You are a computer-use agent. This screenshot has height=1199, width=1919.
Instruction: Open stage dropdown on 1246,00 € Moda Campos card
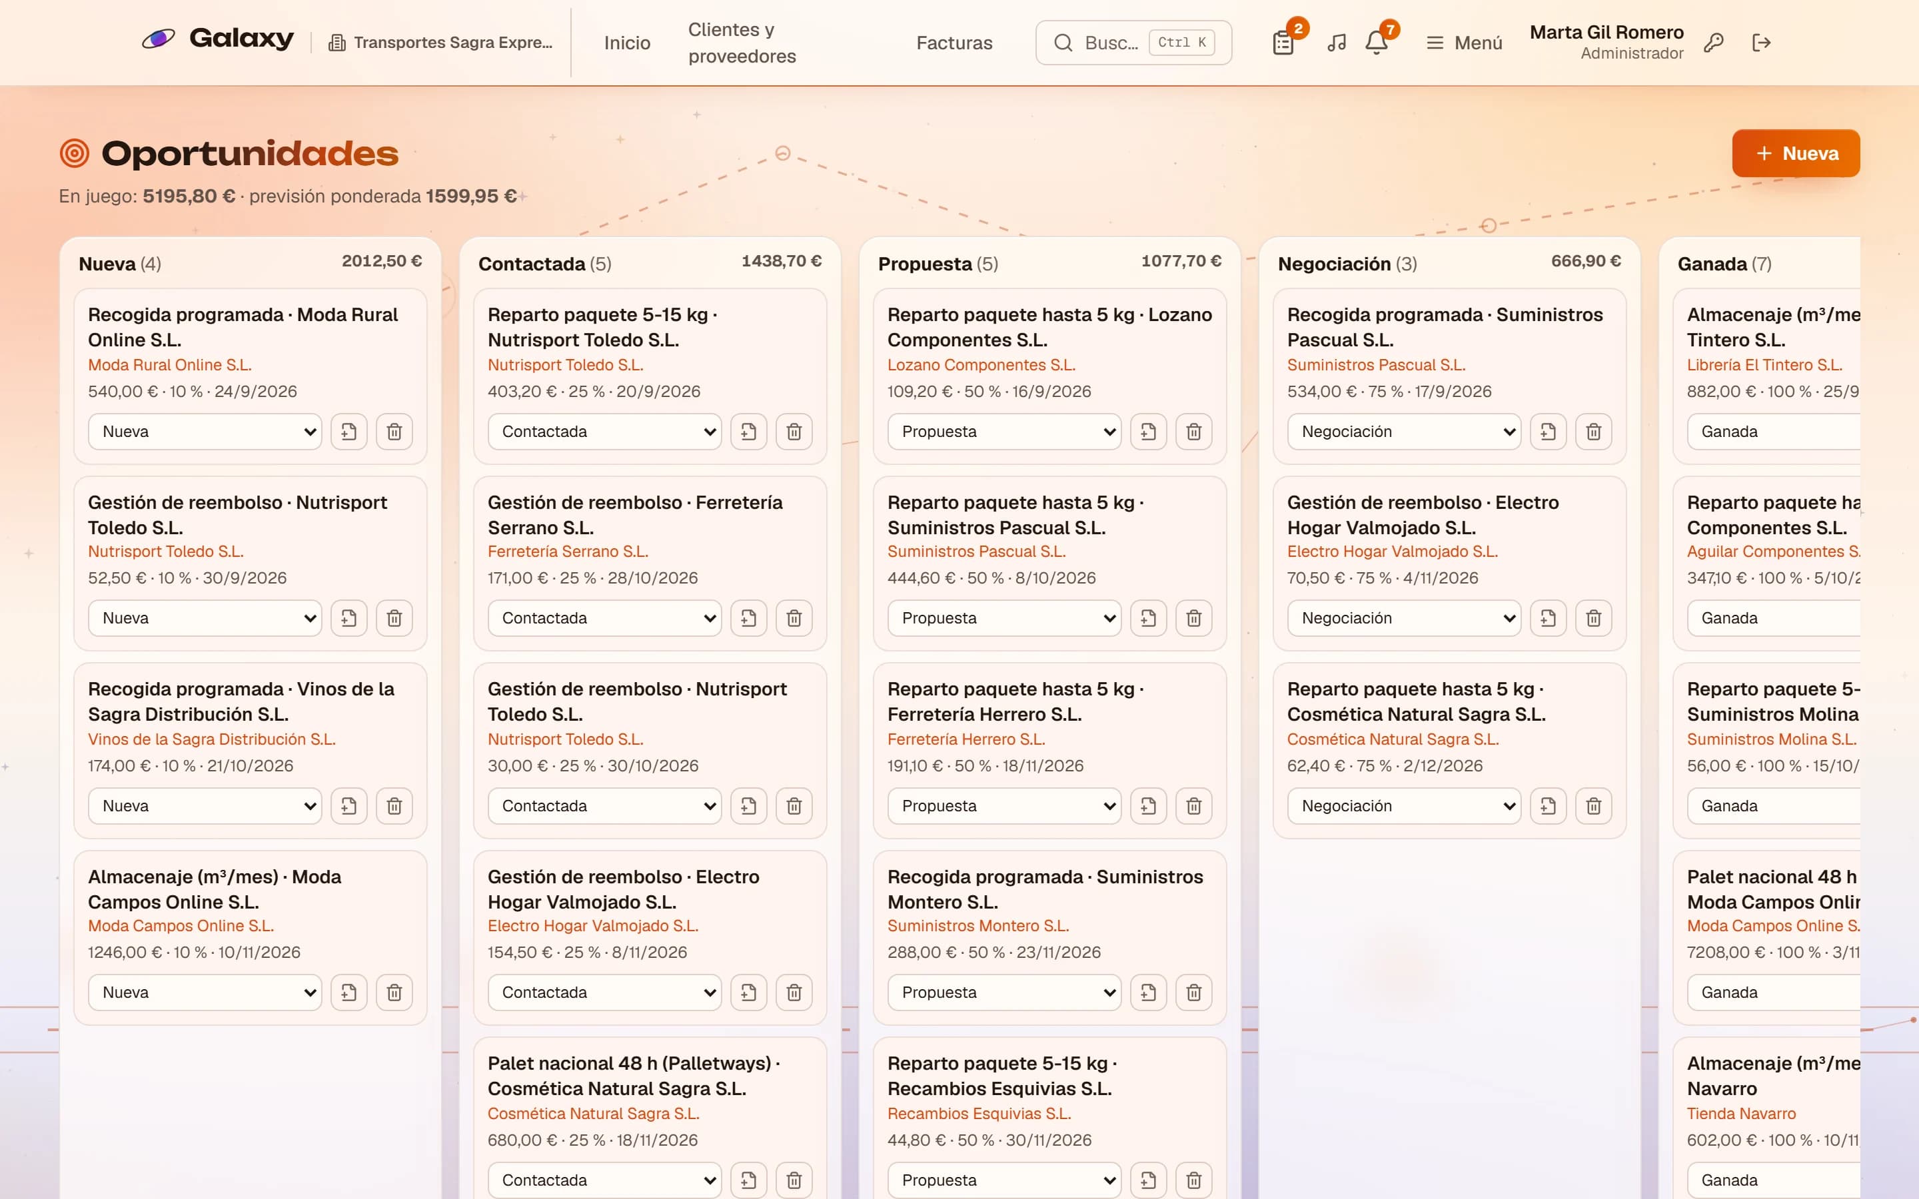(x=205, y=992)
